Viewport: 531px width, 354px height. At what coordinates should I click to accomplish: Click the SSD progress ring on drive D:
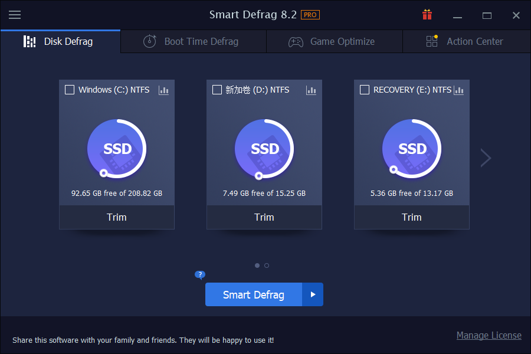[264, 149]
